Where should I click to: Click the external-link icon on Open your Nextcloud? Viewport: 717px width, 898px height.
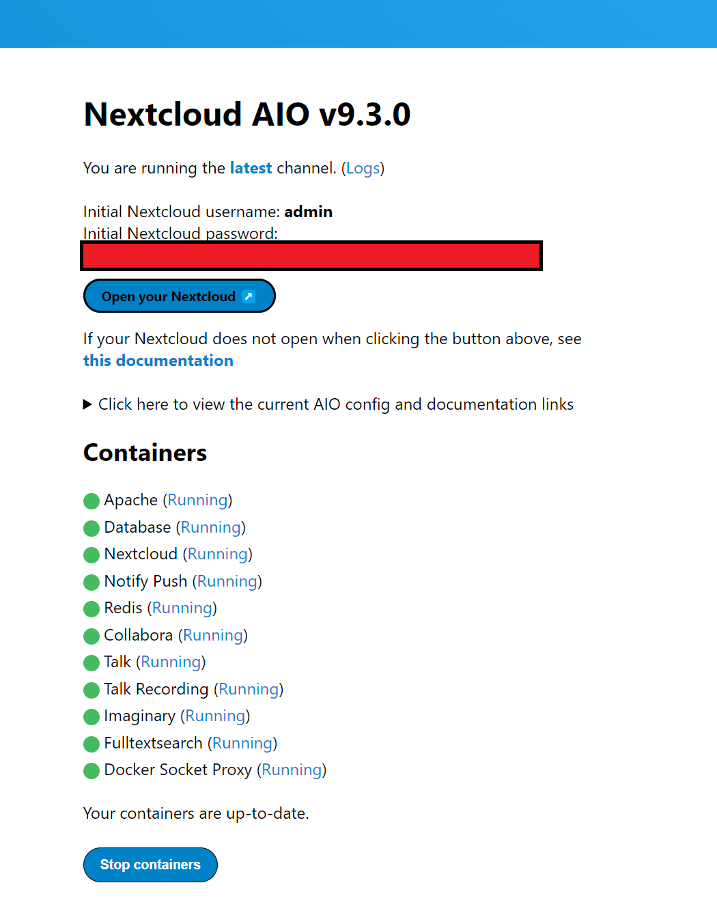click(x=249, y=296)
